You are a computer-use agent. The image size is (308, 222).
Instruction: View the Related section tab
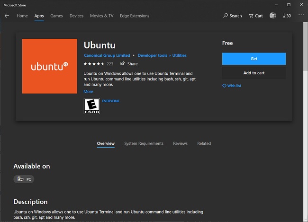point(204,143)
